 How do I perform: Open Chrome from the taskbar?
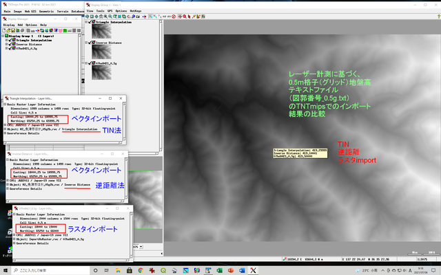tap(141, 270)
